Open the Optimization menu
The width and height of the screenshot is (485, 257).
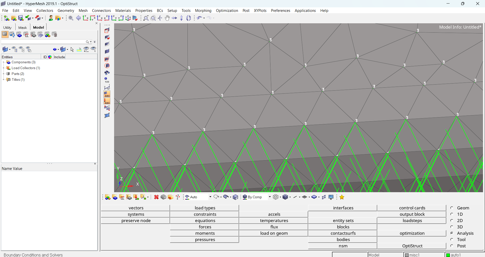227,11
